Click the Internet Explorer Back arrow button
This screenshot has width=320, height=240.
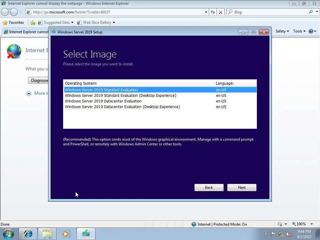coord(5,12)
